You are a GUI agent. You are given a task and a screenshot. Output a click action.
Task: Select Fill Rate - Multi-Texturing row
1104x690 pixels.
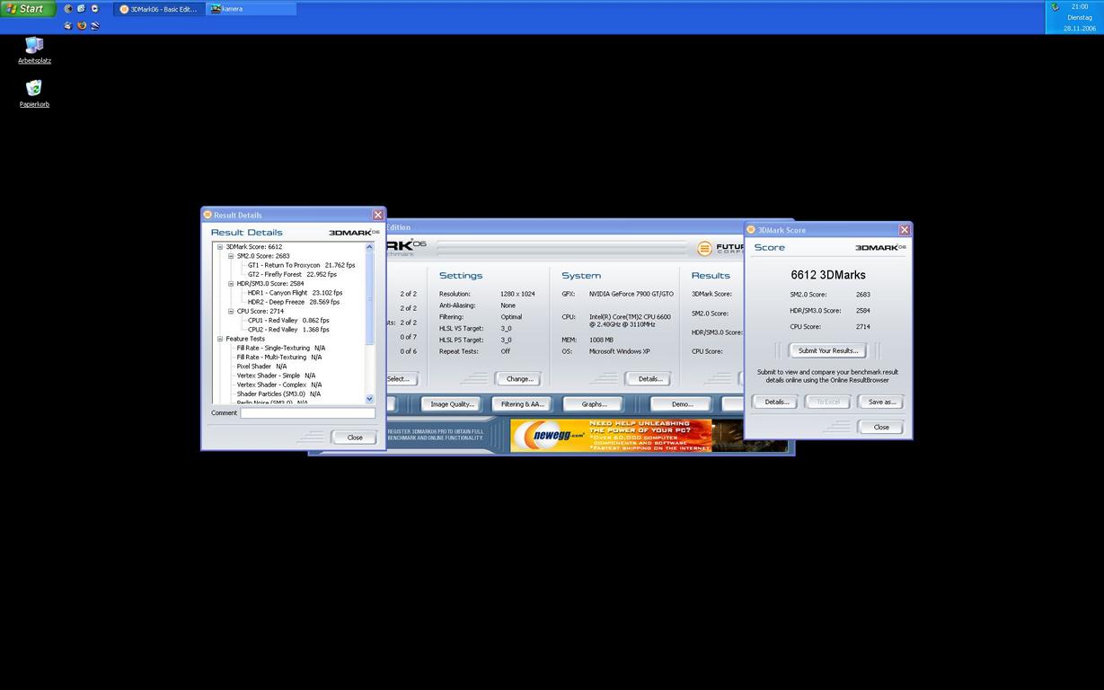point(278,357)
